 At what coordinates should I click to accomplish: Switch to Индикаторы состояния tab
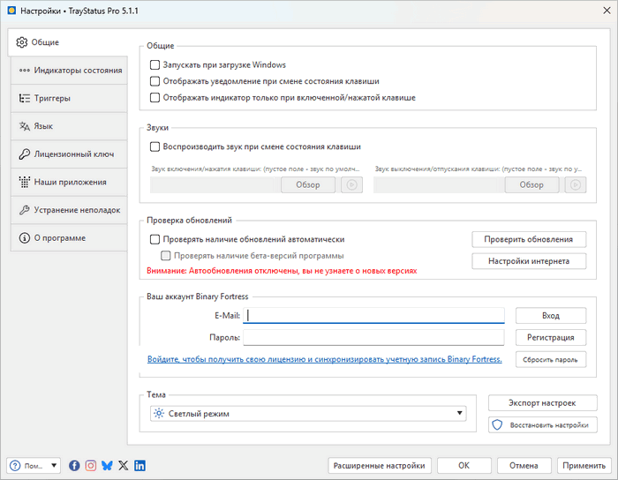[69, 70]
